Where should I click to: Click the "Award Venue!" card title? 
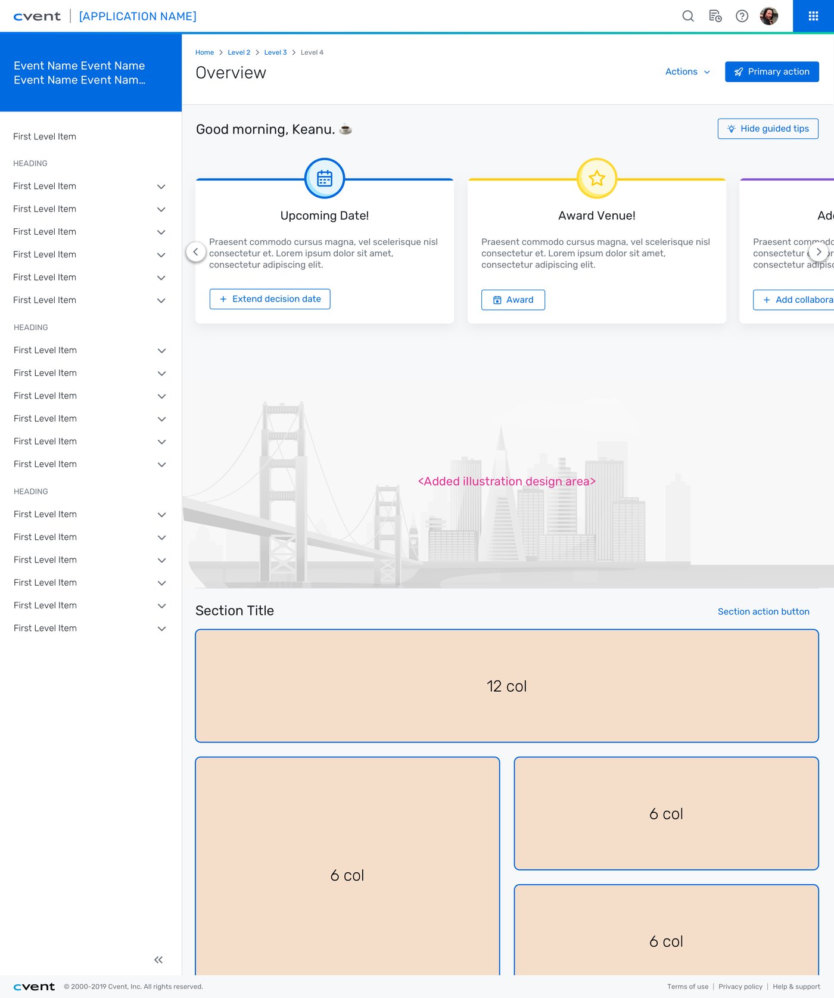coord(597,216)
